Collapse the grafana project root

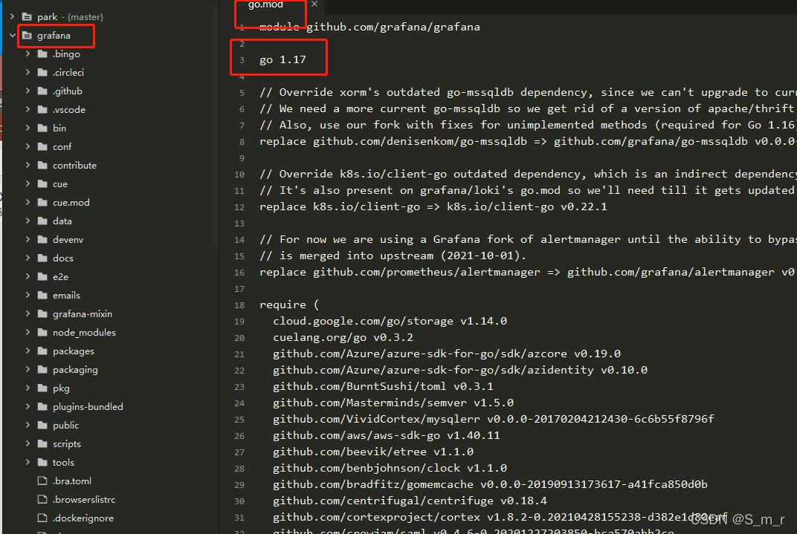click(x=12, y=36)
